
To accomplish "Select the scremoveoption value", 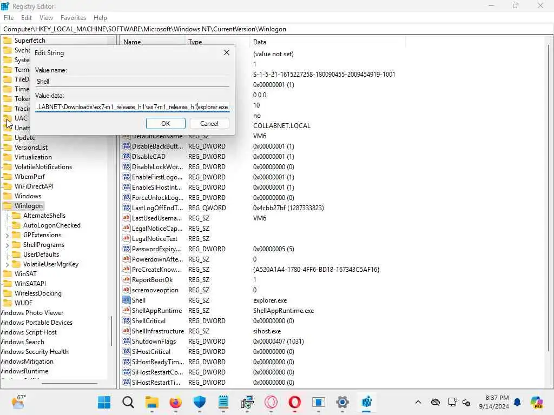I will [x=155, y=290].
